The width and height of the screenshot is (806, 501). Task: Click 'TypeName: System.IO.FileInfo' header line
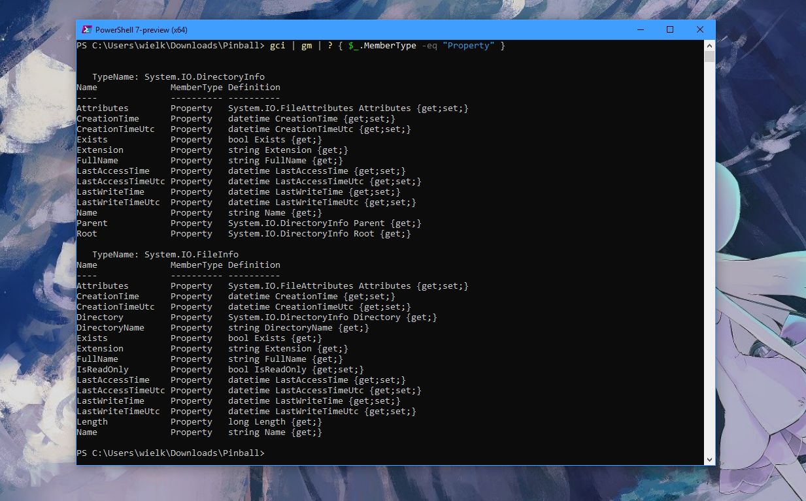click(x=165, y=255)
